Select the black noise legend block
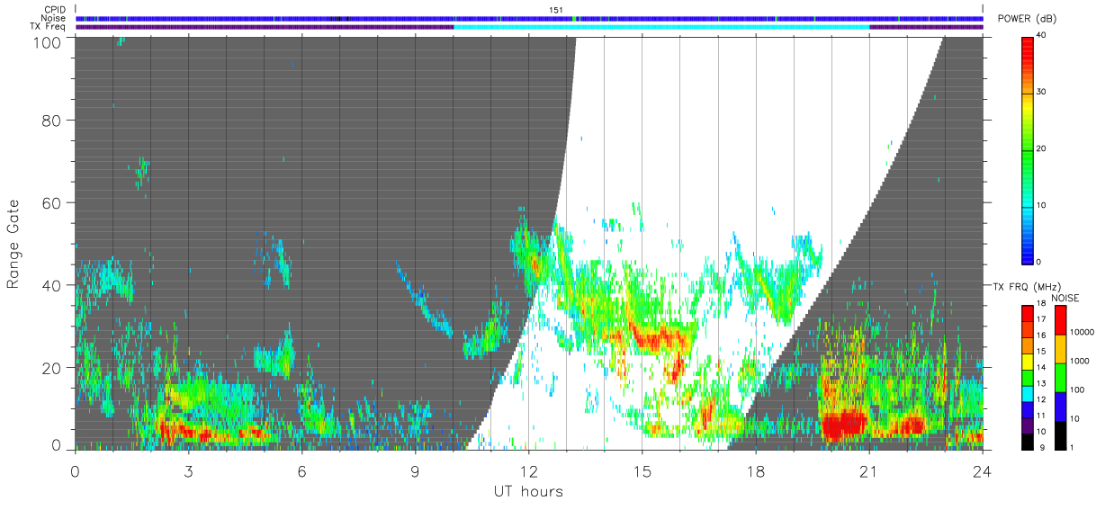 click(x=1061, y=435)
